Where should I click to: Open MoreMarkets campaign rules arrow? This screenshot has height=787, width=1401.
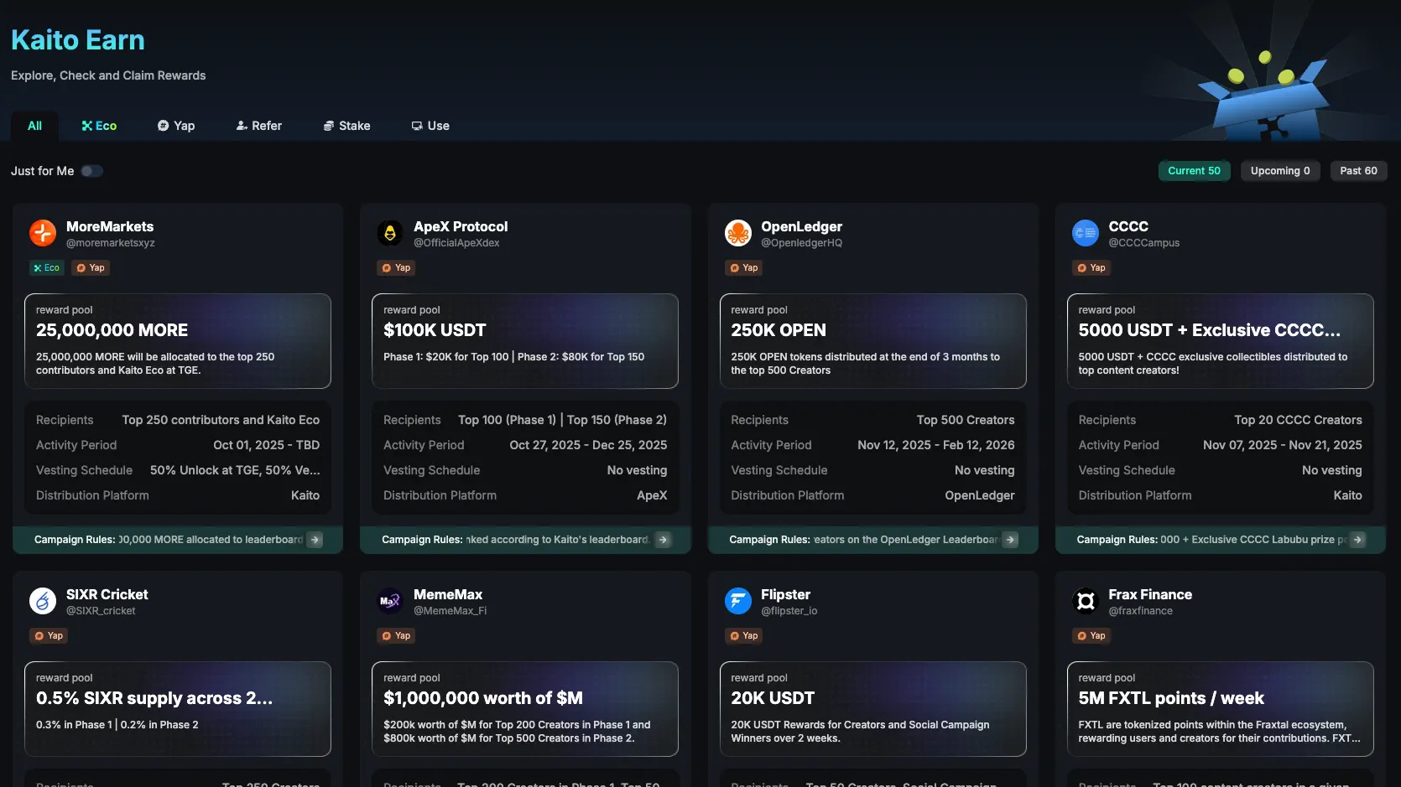tap(315, 540)
